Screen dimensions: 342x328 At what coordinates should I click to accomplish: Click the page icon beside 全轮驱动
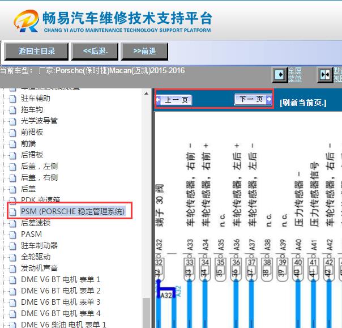pos(13,257)
